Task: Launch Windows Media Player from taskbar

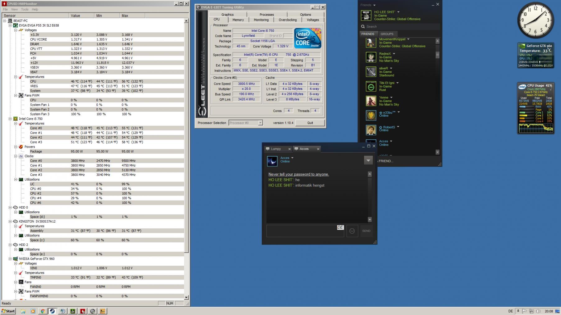Action: 33,311
